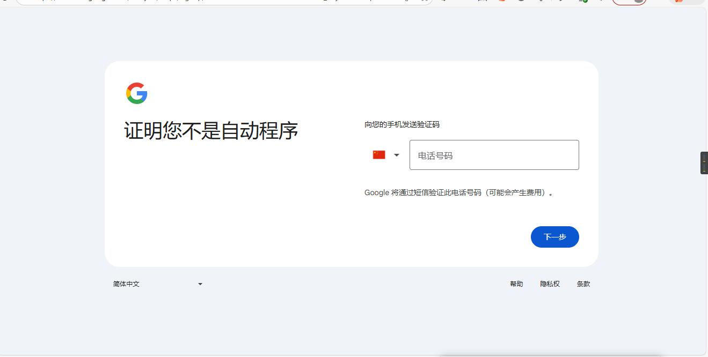Click the Chinese flag country icon
708x357 pixels.
[378, 154]
